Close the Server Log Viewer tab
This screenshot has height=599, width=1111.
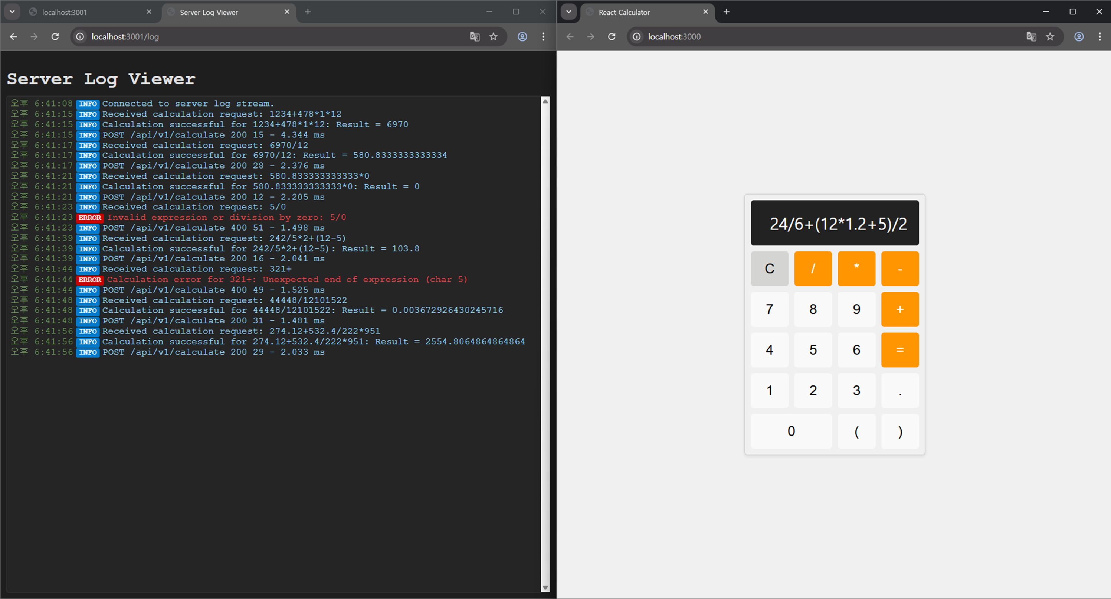(x=287, y=12)
